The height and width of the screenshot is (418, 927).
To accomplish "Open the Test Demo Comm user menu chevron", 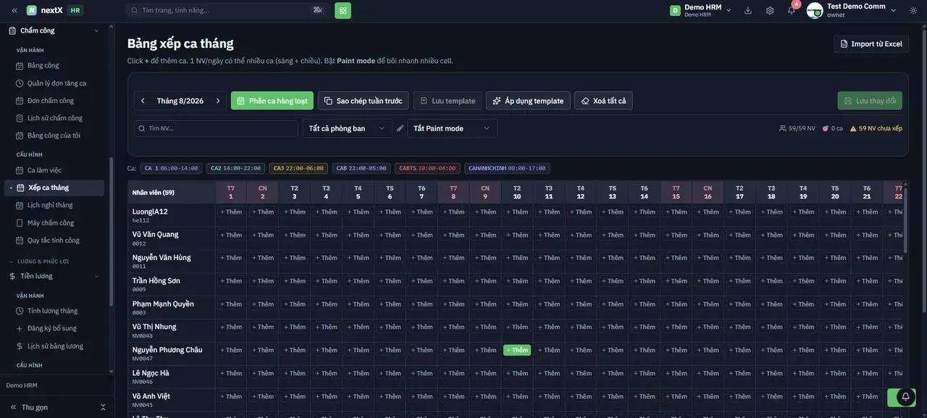I will [x=894, y=10].
